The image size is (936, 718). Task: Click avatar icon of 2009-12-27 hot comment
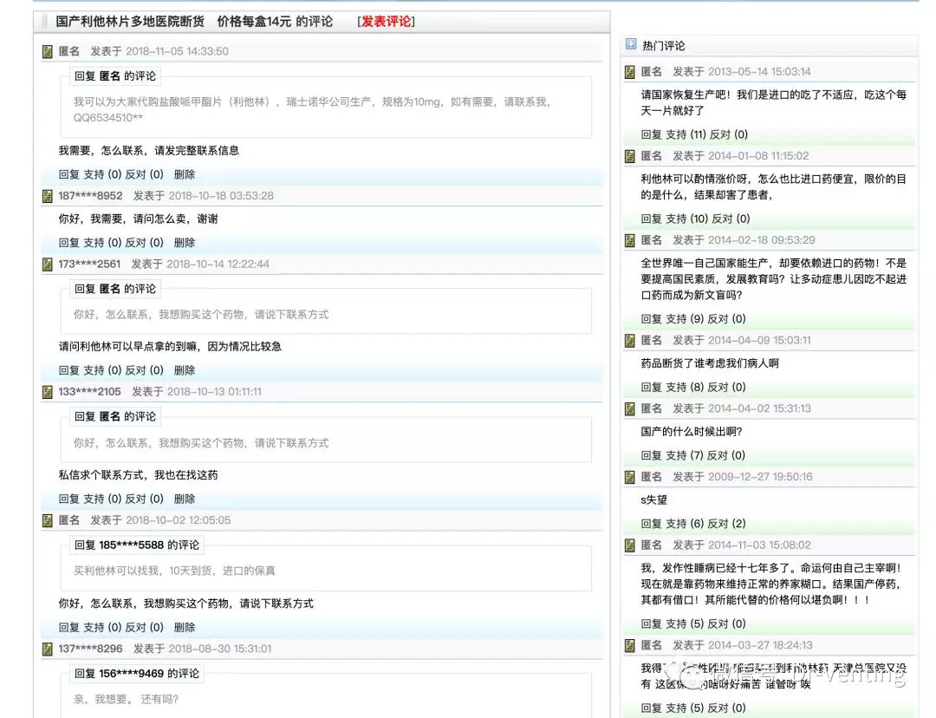(630, 477)
